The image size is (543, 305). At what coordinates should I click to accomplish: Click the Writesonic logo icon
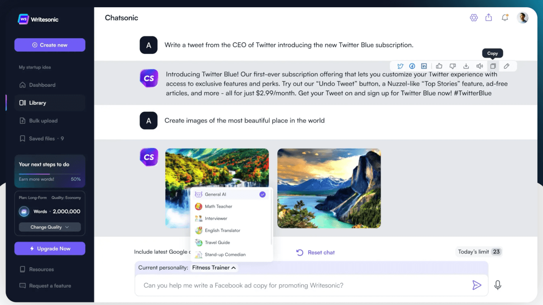pyautogui.click(x=23, y=19)
